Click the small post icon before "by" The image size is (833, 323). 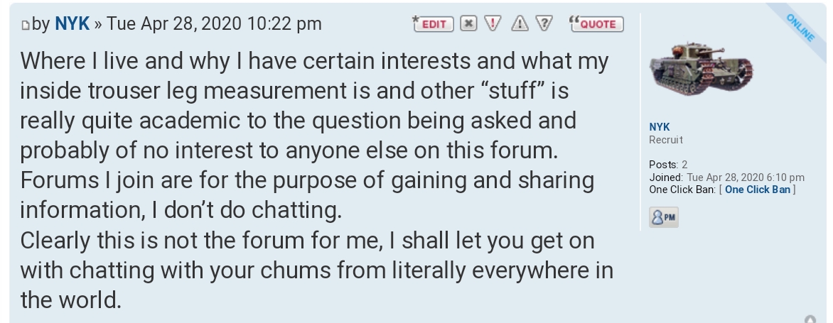26,26
